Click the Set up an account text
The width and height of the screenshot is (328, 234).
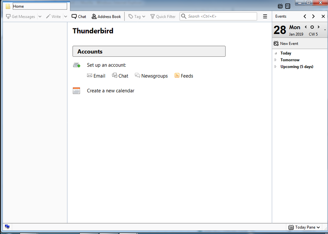(106, 65)
